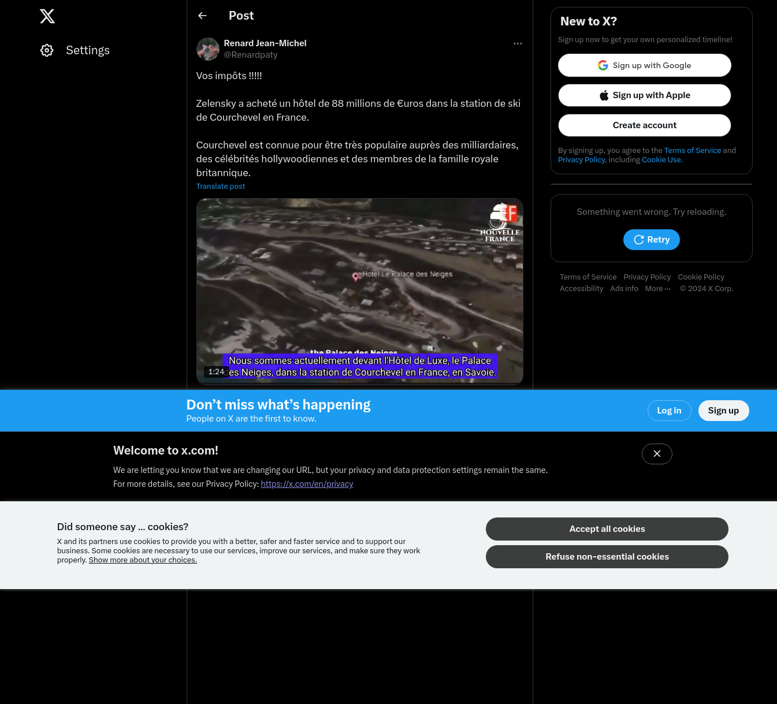This screenshot has height=704, width=777.
Task: Open the @Renardpaty handle
Action: point(251,55)
